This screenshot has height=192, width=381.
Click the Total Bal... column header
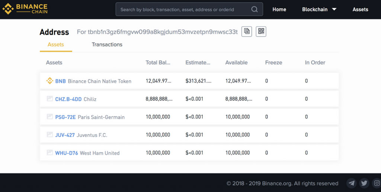[158, 63]
